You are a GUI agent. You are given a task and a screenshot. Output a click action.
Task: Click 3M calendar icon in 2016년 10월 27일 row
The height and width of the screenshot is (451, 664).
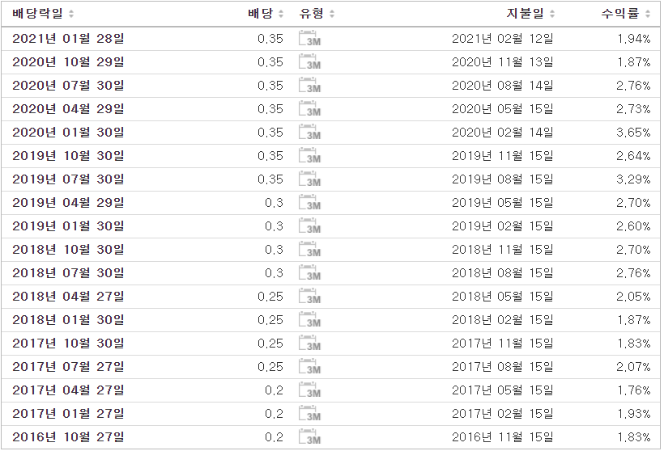309,437
